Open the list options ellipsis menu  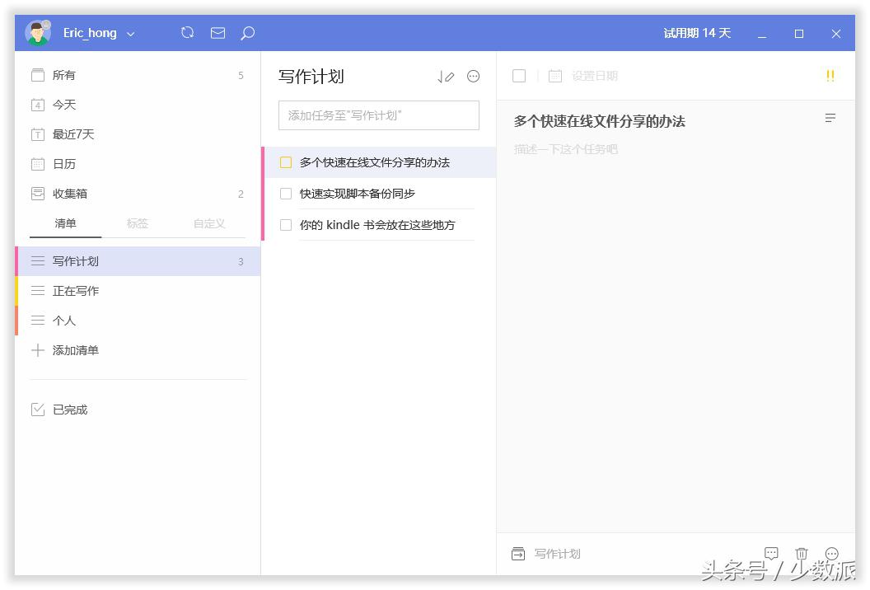pos(473,76)
